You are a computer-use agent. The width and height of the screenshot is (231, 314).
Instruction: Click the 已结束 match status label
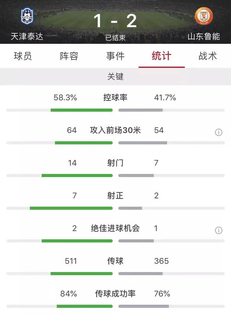(115, 38)
